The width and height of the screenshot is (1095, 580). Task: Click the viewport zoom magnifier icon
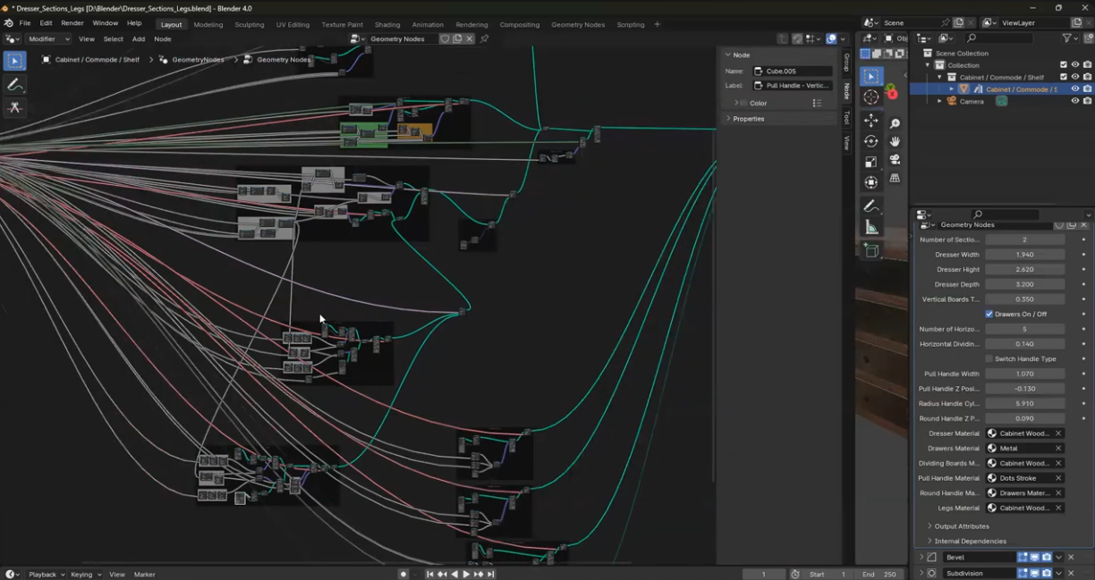[x=895, y=123]
